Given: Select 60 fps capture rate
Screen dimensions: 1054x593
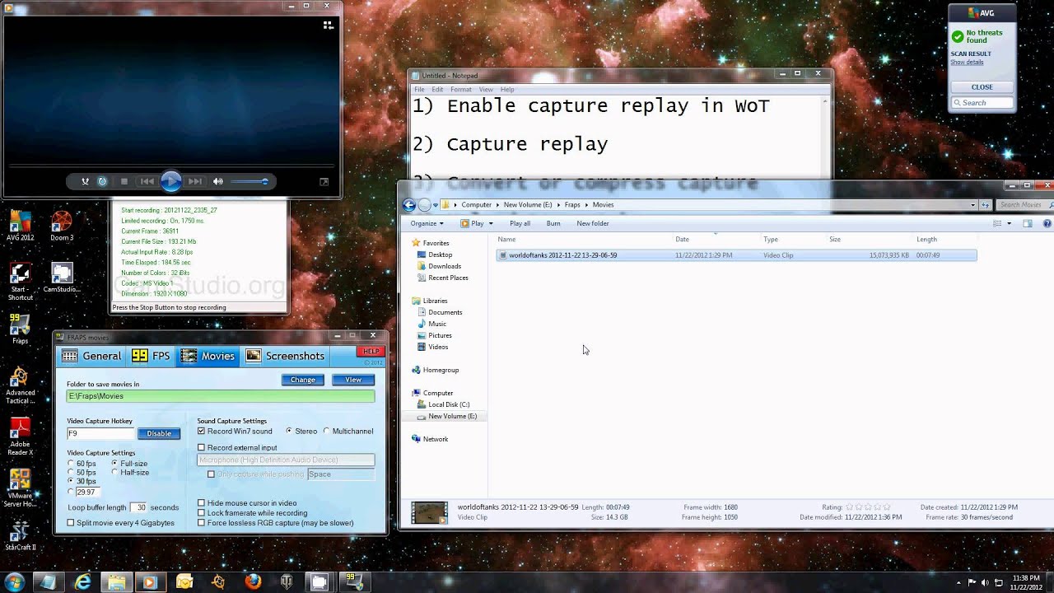Looking at the screenshot, I should tap(82, 464).
